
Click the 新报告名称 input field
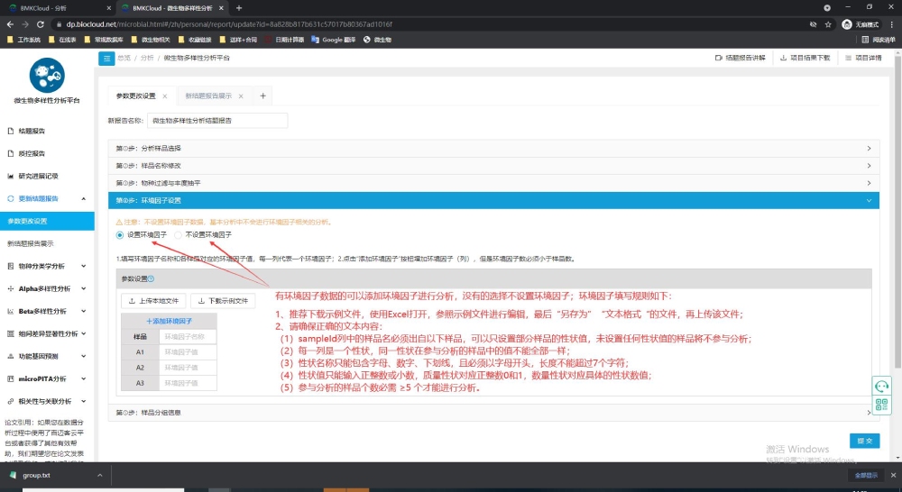[216, 120]
